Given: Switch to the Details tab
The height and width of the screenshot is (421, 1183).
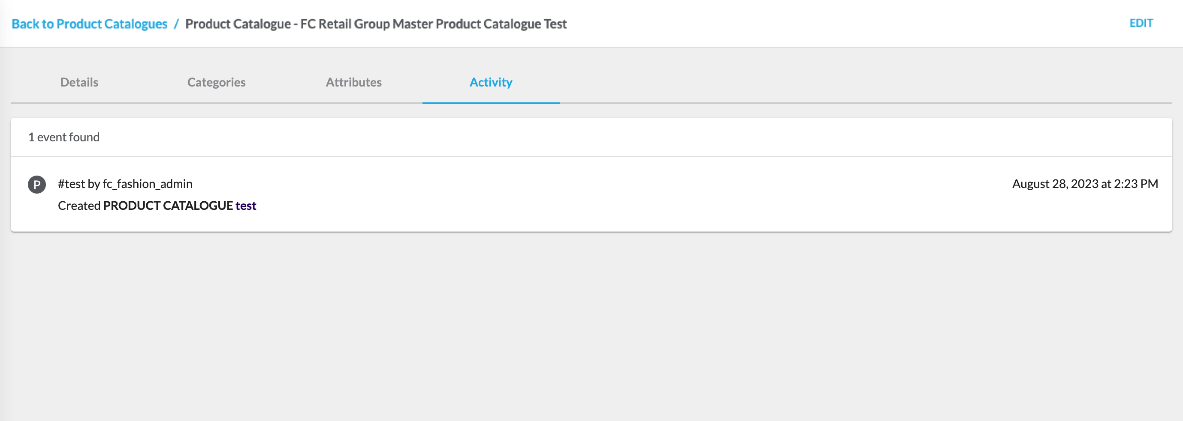Looking at the screenshot, I should 79,82.
